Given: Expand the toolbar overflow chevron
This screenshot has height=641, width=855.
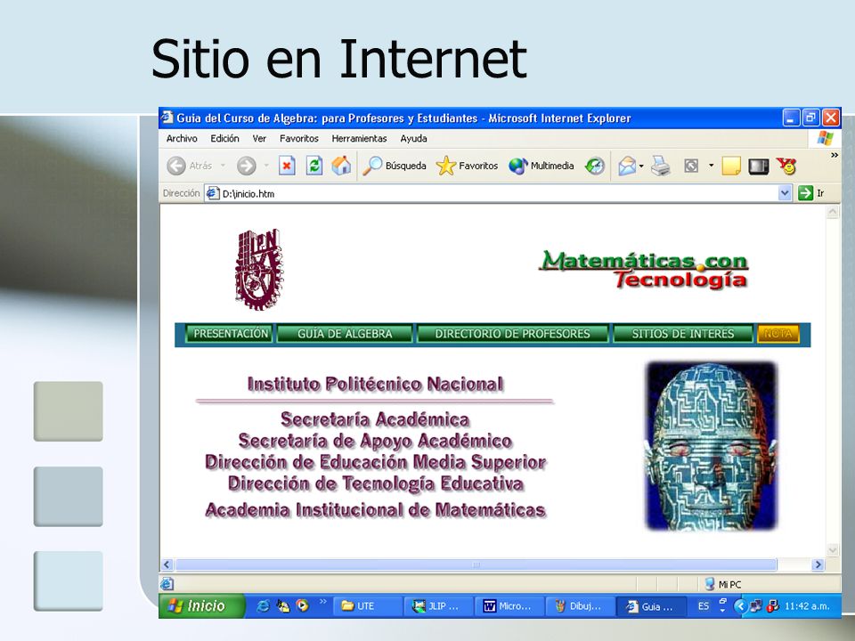Looking at the screenshot, I should tap(834, 155).
